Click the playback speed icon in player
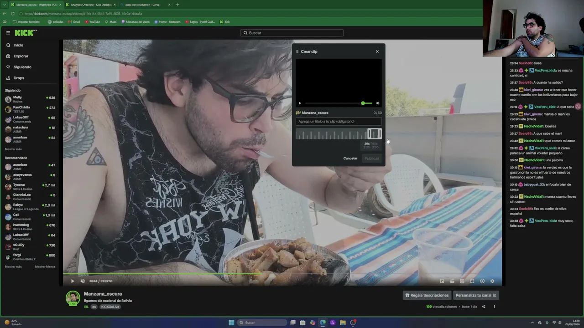Image resolution: width=584 pixels, height=328 pixels. [x=482, y=281]
